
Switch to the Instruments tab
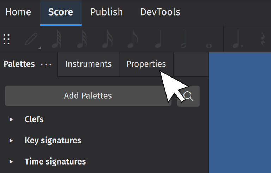pos(88,64)
